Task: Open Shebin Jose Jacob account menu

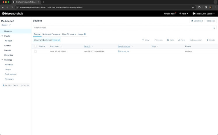Action: 204,14
